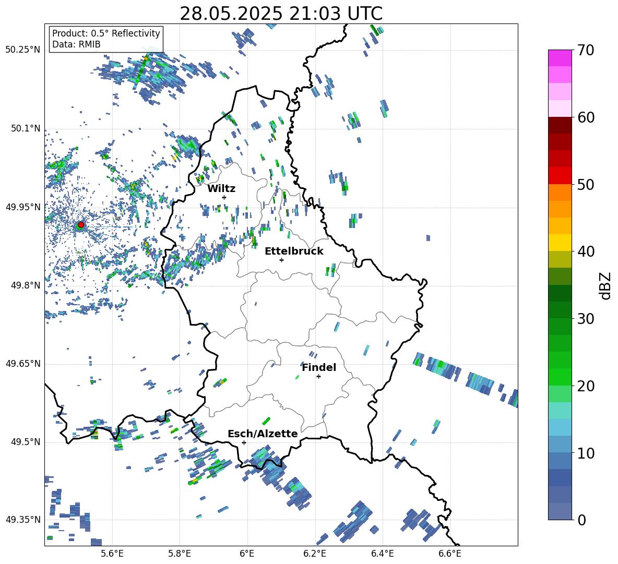Click the Esch/Alzette city label

[263, 434]
